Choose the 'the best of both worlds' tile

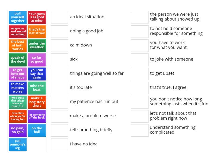point(17,46)
